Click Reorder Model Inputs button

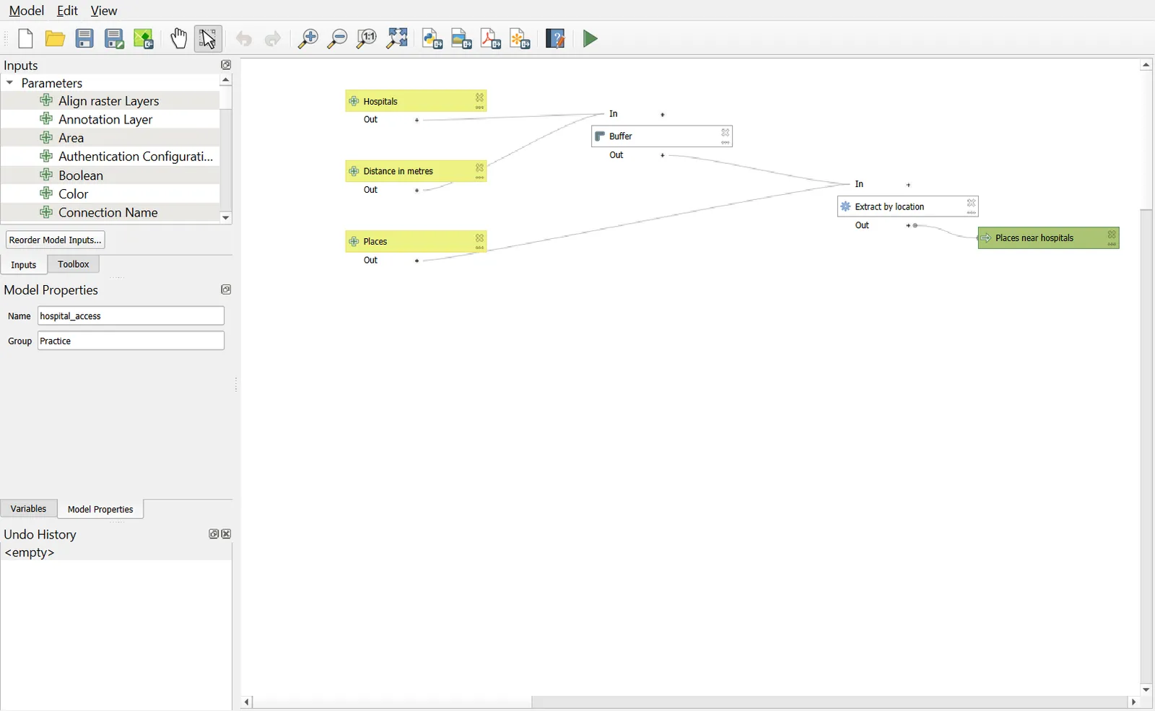click(55, 240)
